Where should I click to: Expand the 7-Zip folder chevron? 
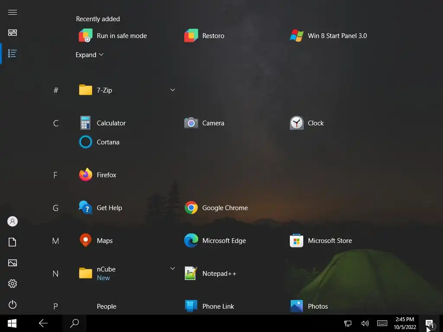[x=173, y=90]
